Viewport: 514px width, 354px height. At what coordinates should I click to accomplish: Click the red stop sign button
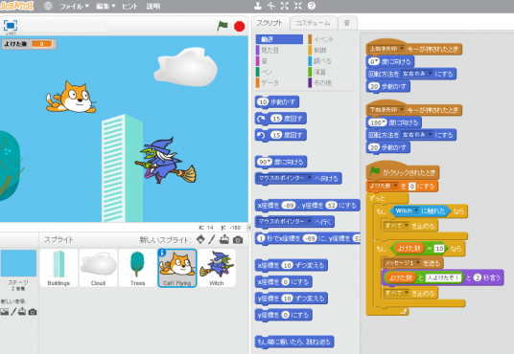(x=240, y=26)
